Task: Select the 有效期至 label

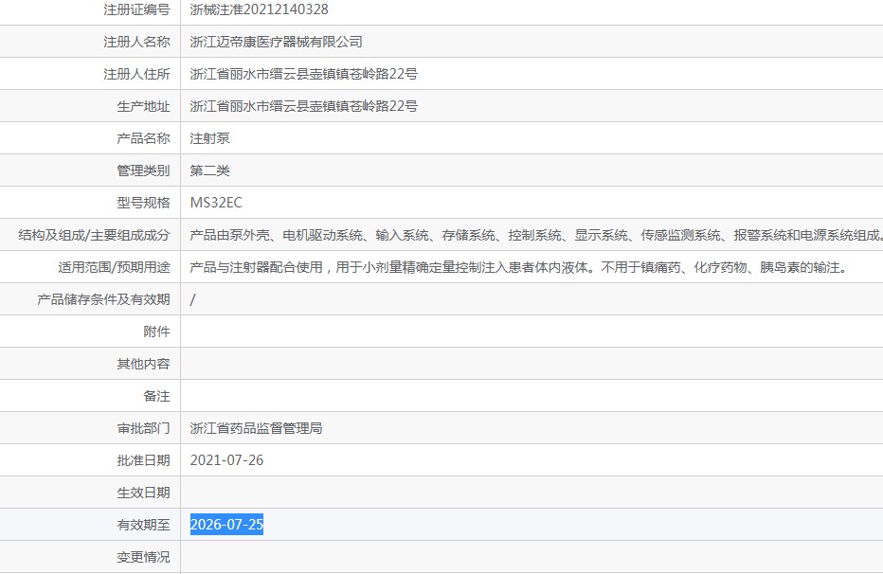Action: (143, 525)
